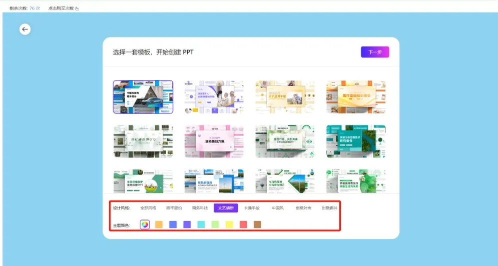Viewport: 498px width, 266px height.
Task: Switch to the 商务科技 style
Action: [200, 208]
